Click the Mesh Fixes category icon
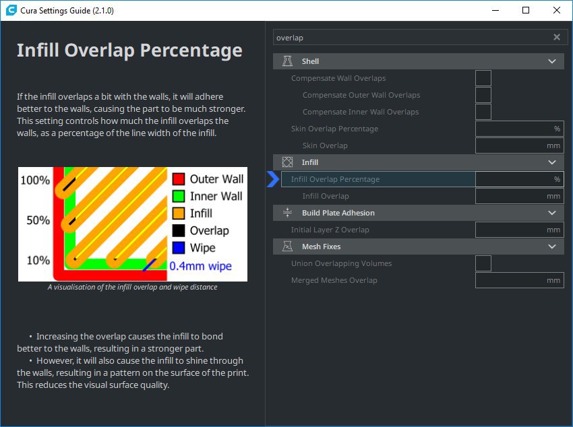 287,247
